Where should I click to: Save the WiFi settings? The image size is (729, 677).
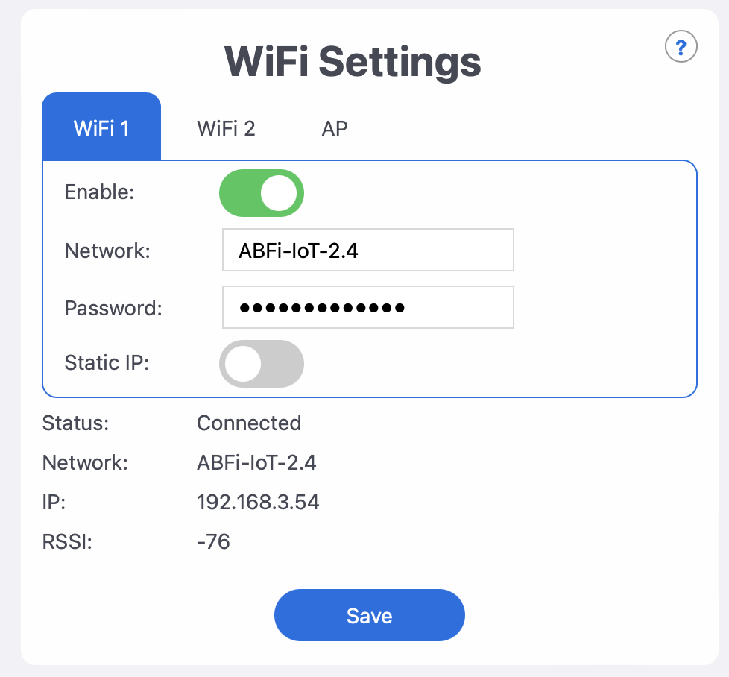point(369,615)
